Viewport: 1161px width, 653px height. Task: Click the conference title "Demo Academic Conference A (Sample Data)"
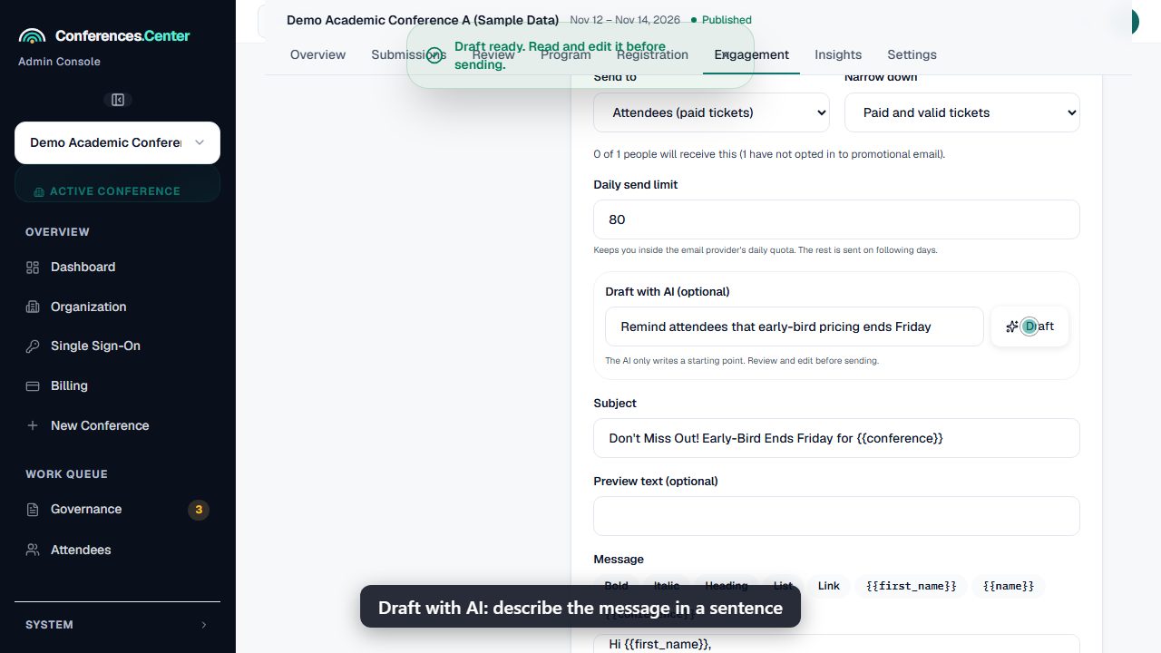[423, 20]
